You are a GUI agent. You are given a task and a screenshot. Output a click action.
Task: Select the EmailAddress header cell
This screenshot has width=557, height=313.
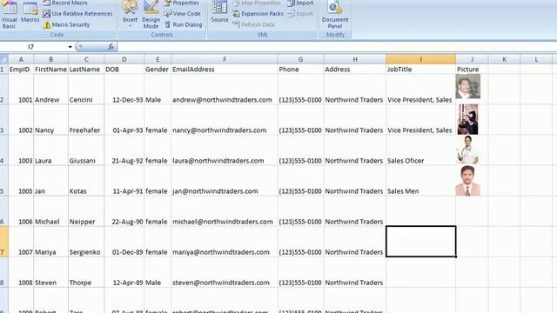click(225, 70)
